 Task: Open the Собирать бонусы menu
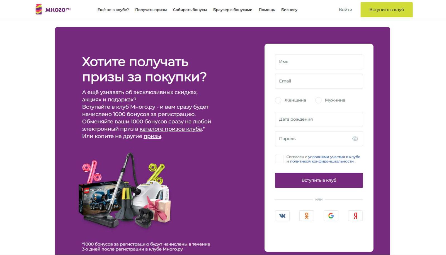190,10
